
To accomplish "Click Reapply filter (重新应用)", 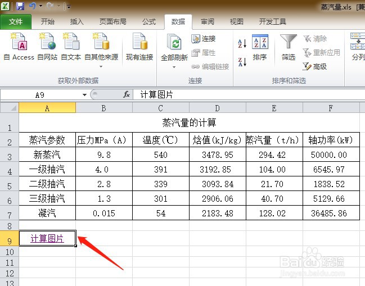I will pos(322,53).
